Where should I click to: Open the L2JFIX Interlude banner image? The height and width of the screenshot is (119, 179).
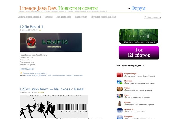click(x=51, y=42)
